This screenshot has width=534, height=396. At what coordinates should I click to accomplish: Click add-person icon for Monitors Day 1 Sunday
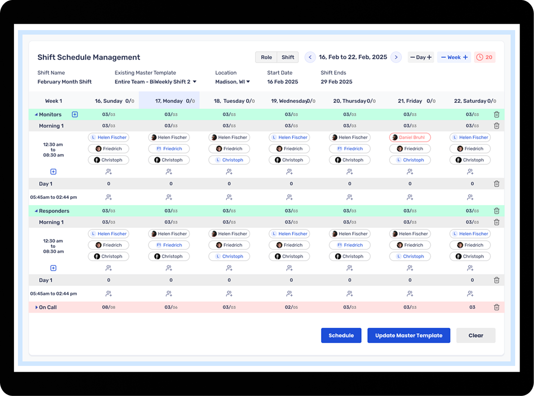(x=109, y=197)
